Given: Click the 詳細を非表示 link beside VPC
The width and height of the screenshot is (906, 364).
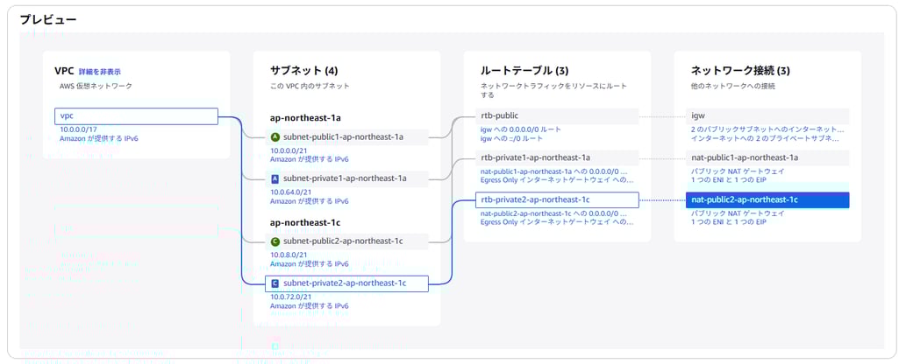Looking at the screenshot, I should 99,72.
